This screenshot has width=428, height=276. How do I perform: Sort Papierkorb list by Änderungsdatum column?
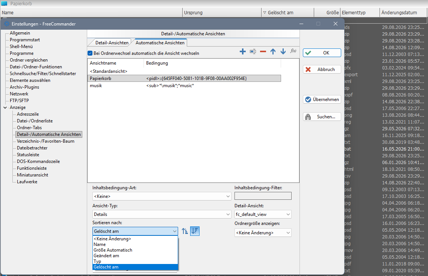click(x=404, y=12)
